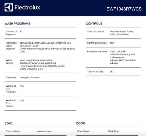Image resolution: width=146 pixels, height=136 pixels.
Task: Select the LED display type value
Action: point(112,72)
